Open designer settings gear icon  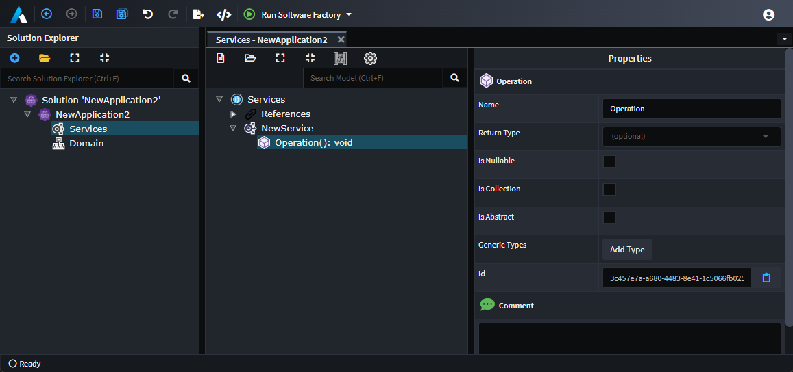(x=370, y=59)
